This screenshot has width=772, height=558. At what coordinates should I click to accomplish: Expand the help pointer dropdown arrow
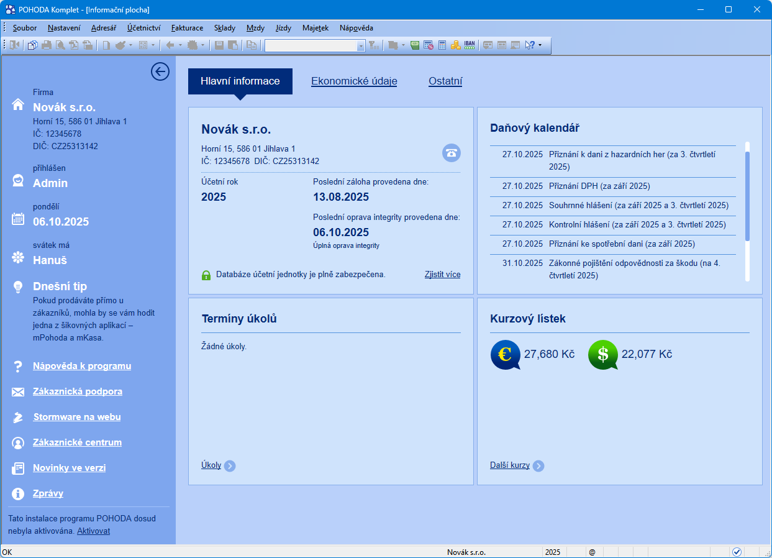(x=540, y=45)
